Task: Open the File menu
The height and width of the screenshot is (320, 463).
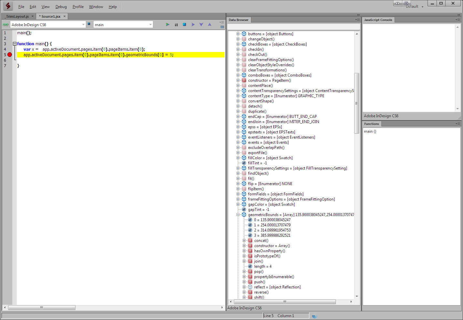Action: 21,6
